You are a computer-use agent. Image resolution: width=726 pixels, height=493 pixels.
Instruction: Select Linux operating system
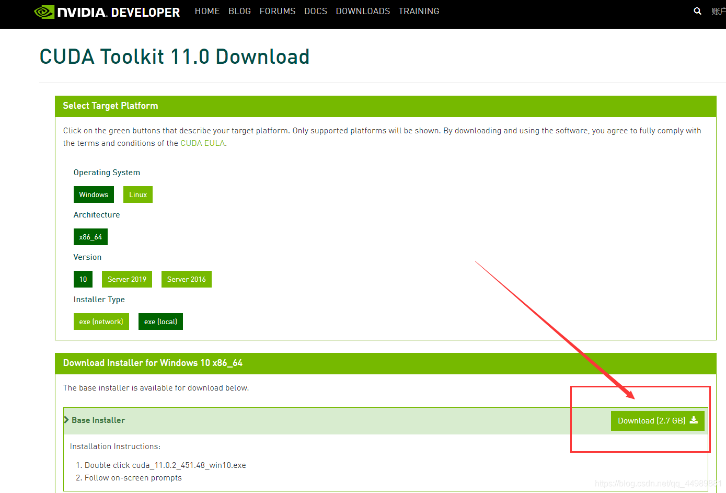click(138, 194)
